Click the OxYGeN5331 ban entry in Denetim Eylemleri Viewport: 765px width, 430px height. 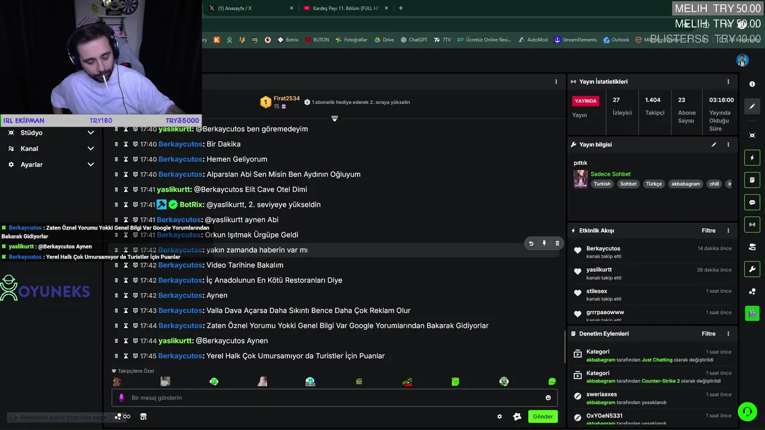(x=653, y=419)
